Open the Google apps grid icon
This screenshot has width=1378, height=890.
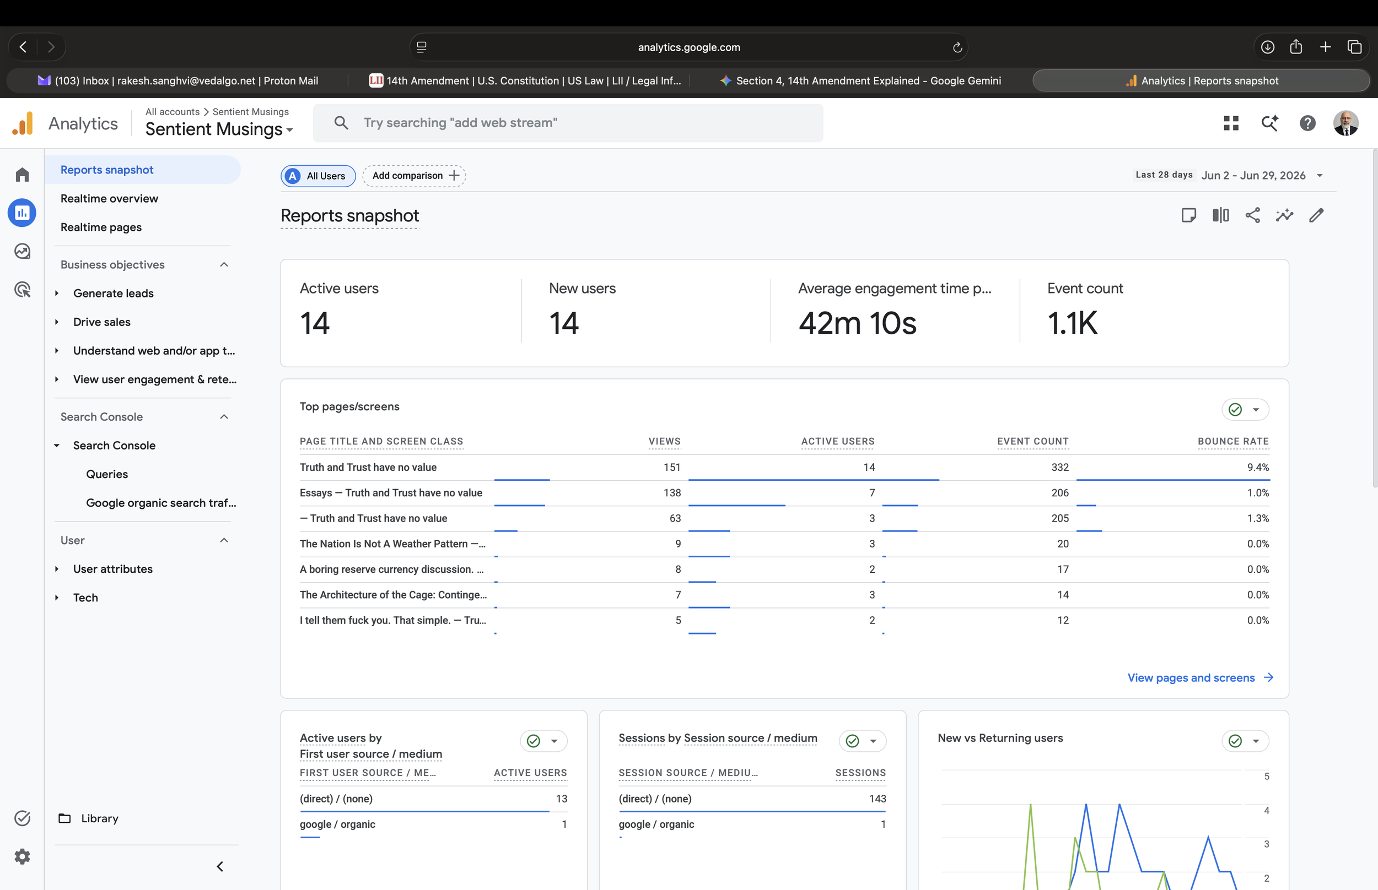[1231, 123]
